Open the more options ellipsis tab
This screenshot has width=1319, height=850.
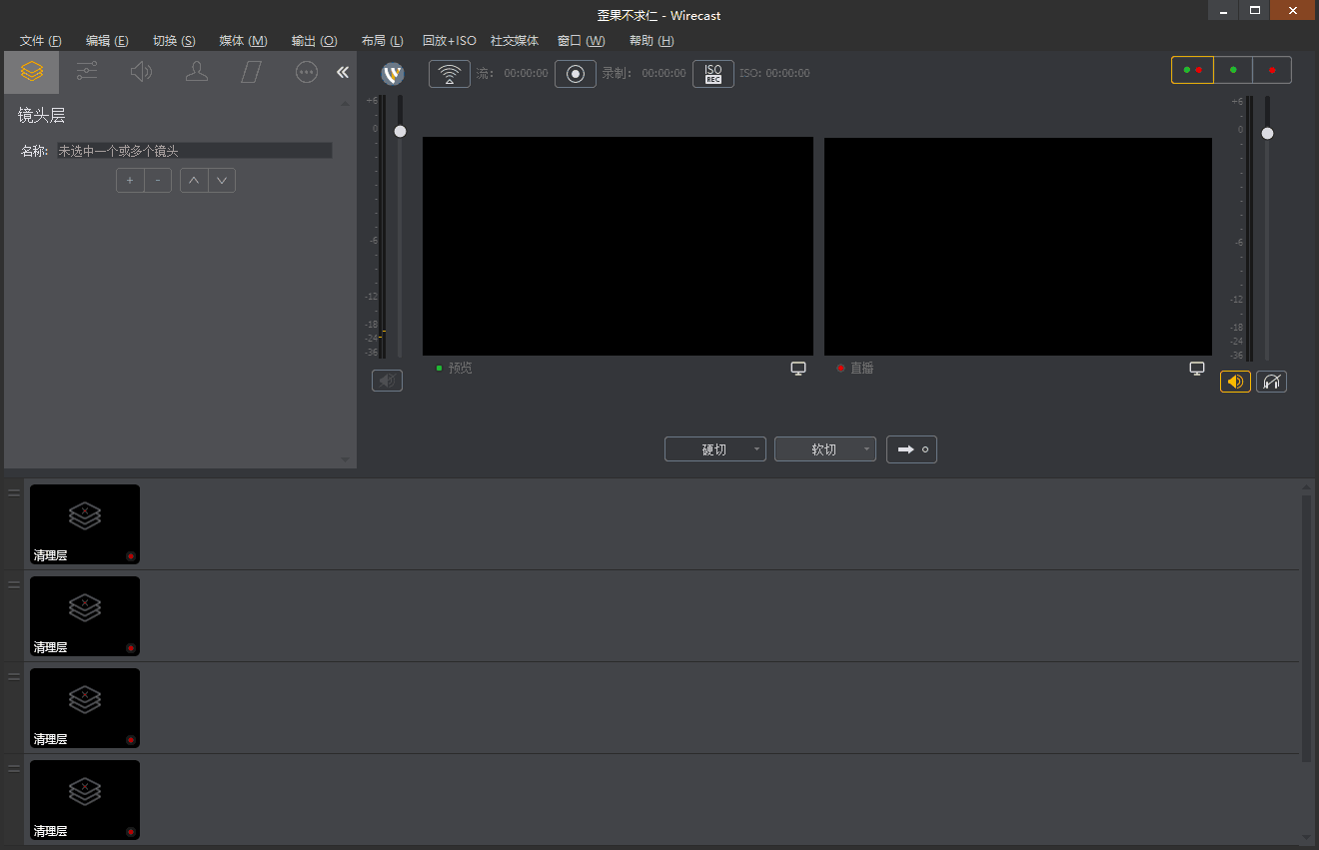click(307, 72)
